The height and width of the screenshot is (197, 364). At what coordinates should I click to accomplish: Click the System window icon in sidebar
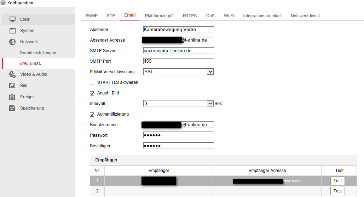pos(12,31)
